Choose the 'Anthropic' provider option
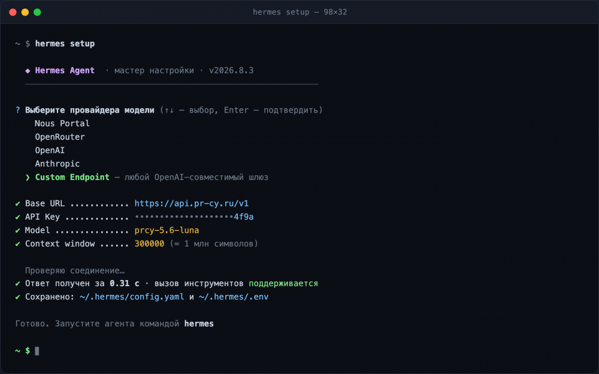 click(58, 164)
